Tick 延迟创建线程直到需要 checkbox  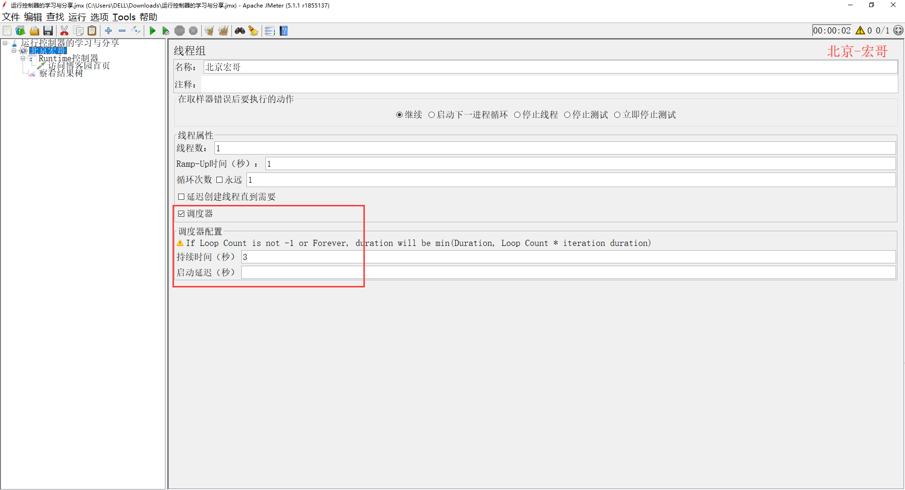tap(181, 197)
